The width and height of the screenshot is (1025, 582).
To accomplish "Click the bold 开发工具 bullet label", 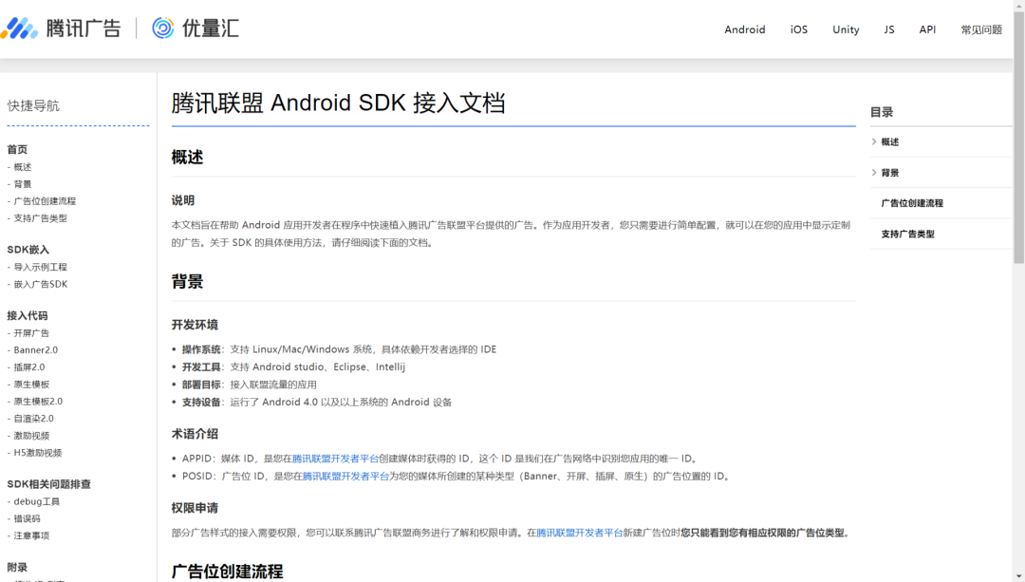I will coord(201,367).
